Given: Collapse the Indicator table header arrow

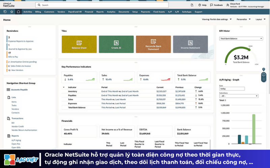Looking at the screenshot, I should coord(64,87).
